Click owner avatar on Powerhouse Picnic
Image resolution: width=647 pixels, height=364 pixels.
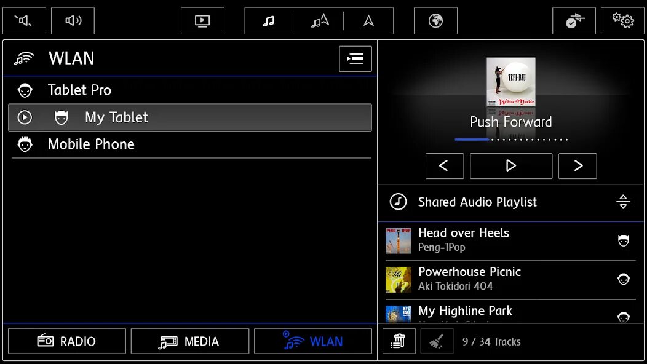[624, 279]
